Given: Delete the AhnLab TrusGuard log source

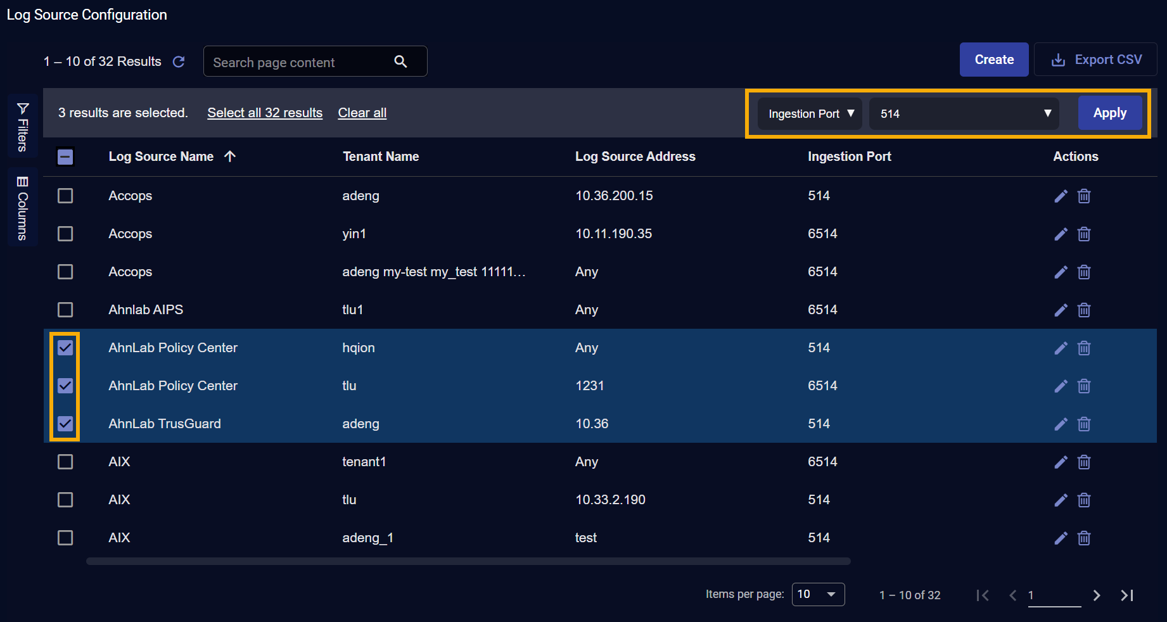Looking at the screenshot, I should point(1084,424).
